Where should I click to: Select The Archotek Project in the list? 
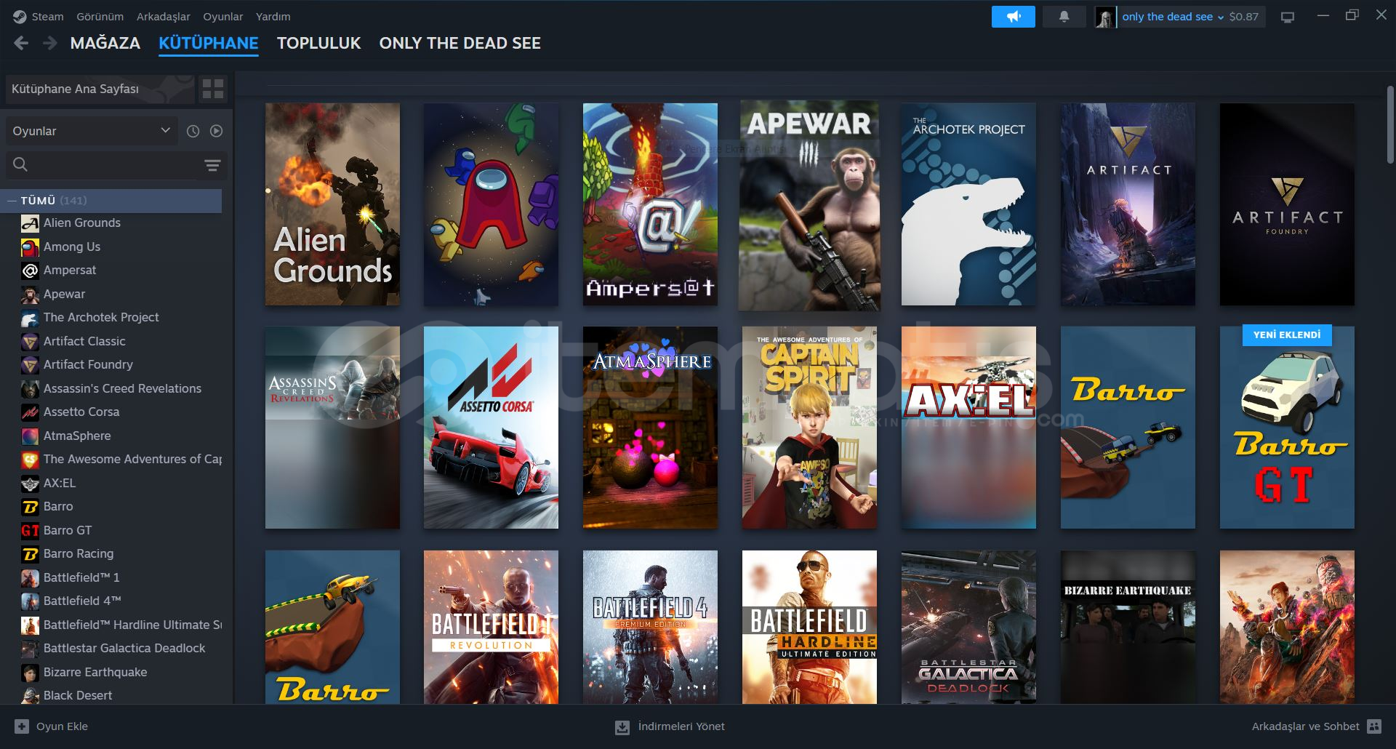click(x=101, y=317)
